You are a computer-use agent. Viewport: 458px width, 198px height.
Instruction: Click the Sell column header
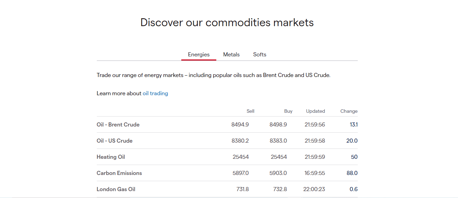click(x=250, y=111)
